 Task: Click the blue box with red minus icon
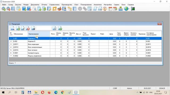coord(29,9)
